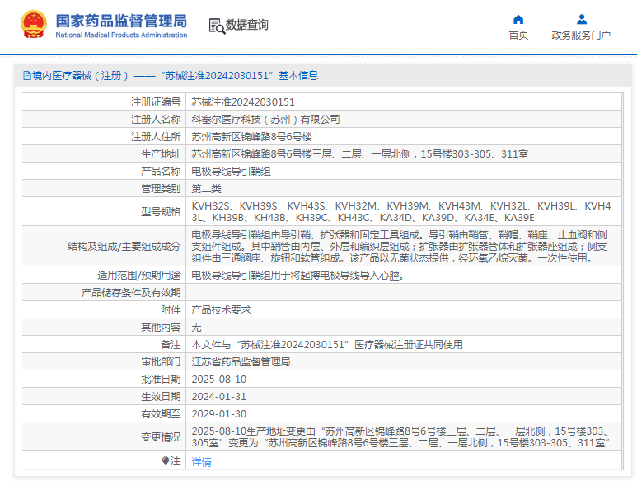Click the 变更情况 change description text
The width and height of the screenshot is (637, 481).
[x=400, y=437]
